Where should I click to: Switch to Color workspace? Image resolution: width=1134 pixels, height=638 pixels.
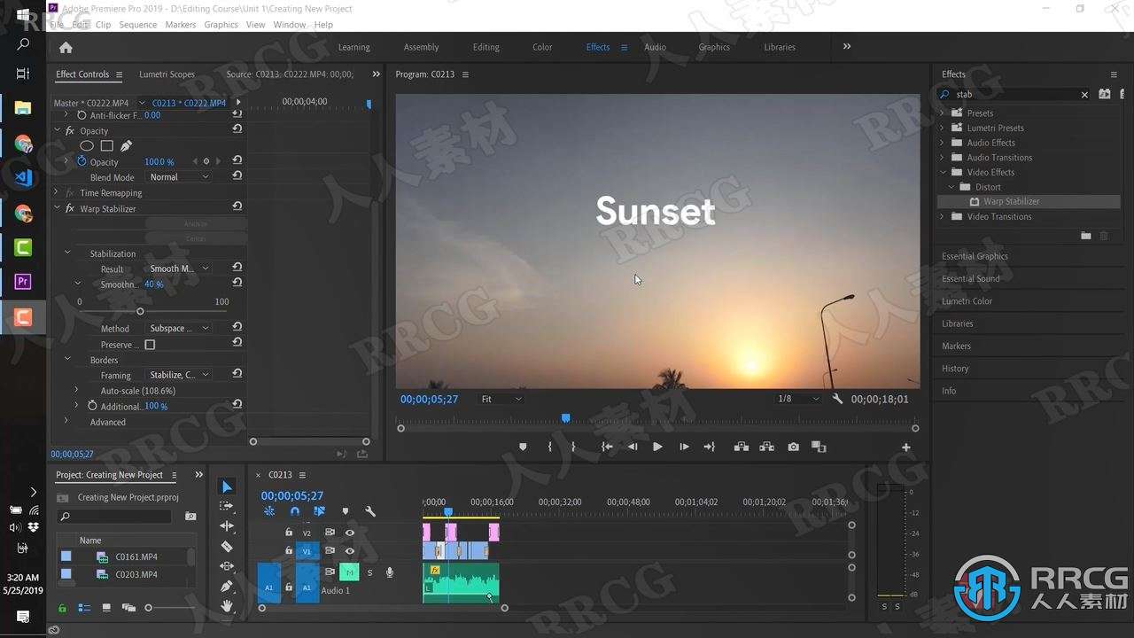point(542,47)
